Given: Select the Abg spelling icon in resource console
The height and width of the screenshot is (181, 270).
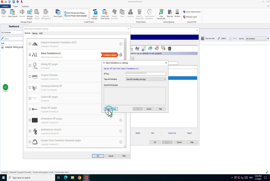Looking at the screenshot, I should (x=137, y=49).
